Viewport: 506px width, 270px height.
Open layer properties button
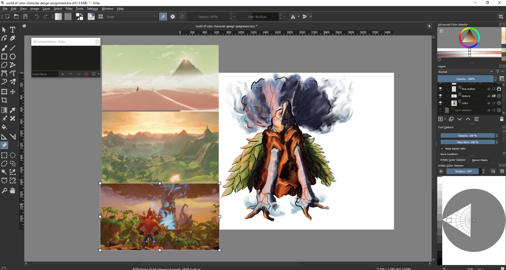point(476,119)
